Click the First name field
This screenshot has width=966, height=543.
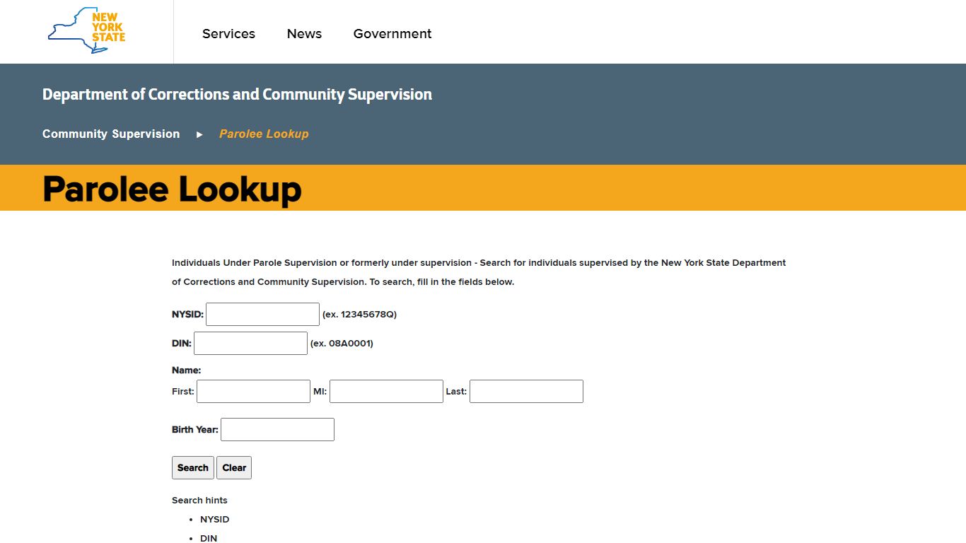253,391
